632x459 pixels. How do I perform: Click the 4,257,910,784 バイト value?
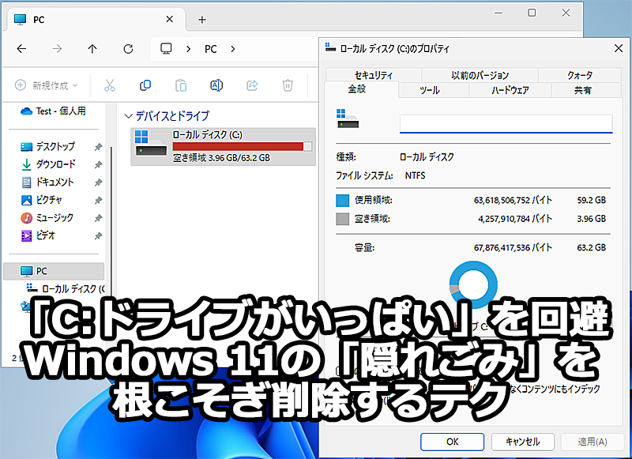coord(515,219)
